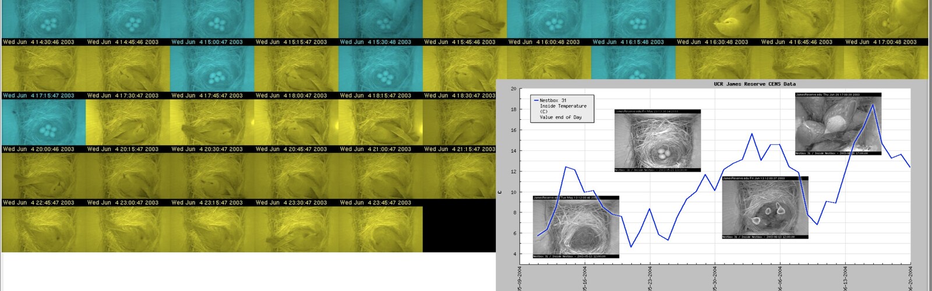
Task: Select the 'Wed Jun 4 16:15:48 2003' timestamp
Action: click(628, 42)
